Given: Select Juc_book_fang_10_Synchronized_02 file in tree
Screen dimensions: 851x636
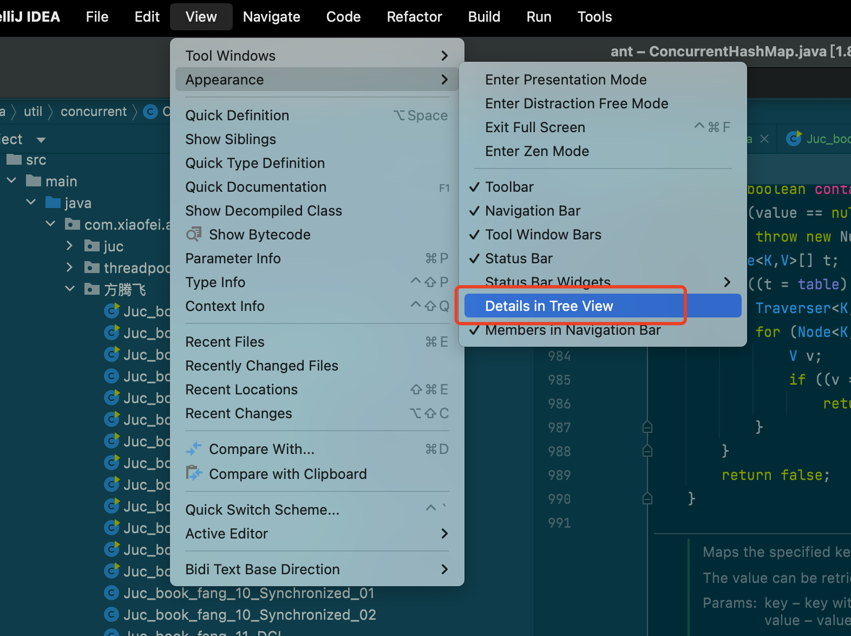Looking at the screenshot, I should pyautogui.click(x=249, y=615).
